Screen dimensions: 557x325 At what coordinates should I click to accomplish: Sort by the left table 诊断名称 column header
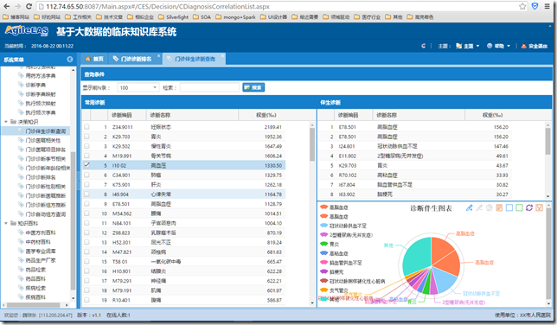point(192,115)
